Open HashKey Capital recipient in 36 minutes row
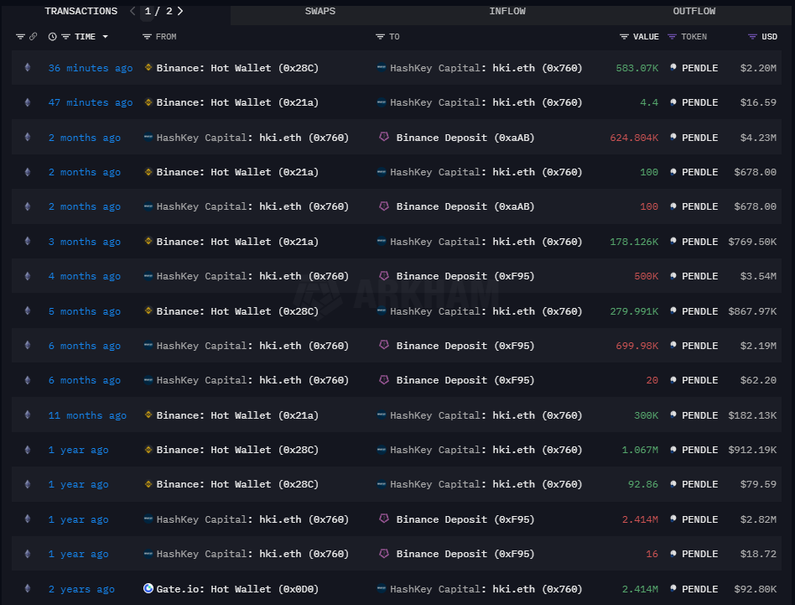This screenshot has width=795, height=605. [486, 68]
